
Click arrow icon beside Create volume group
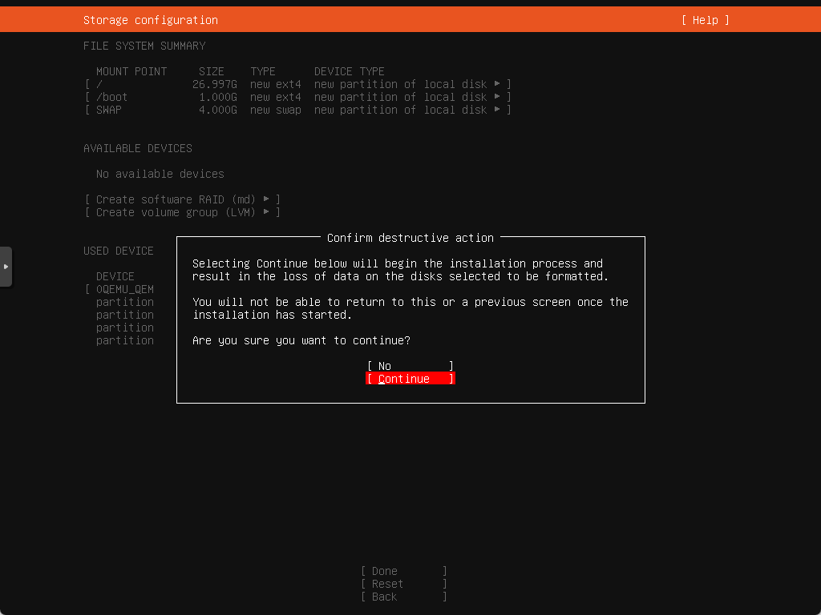point(266,212)
